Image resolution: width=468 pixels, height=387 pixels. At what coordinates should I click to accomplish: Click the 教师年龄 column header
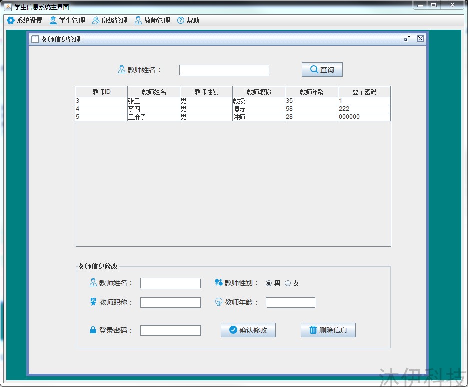click(x=312, y=92)
